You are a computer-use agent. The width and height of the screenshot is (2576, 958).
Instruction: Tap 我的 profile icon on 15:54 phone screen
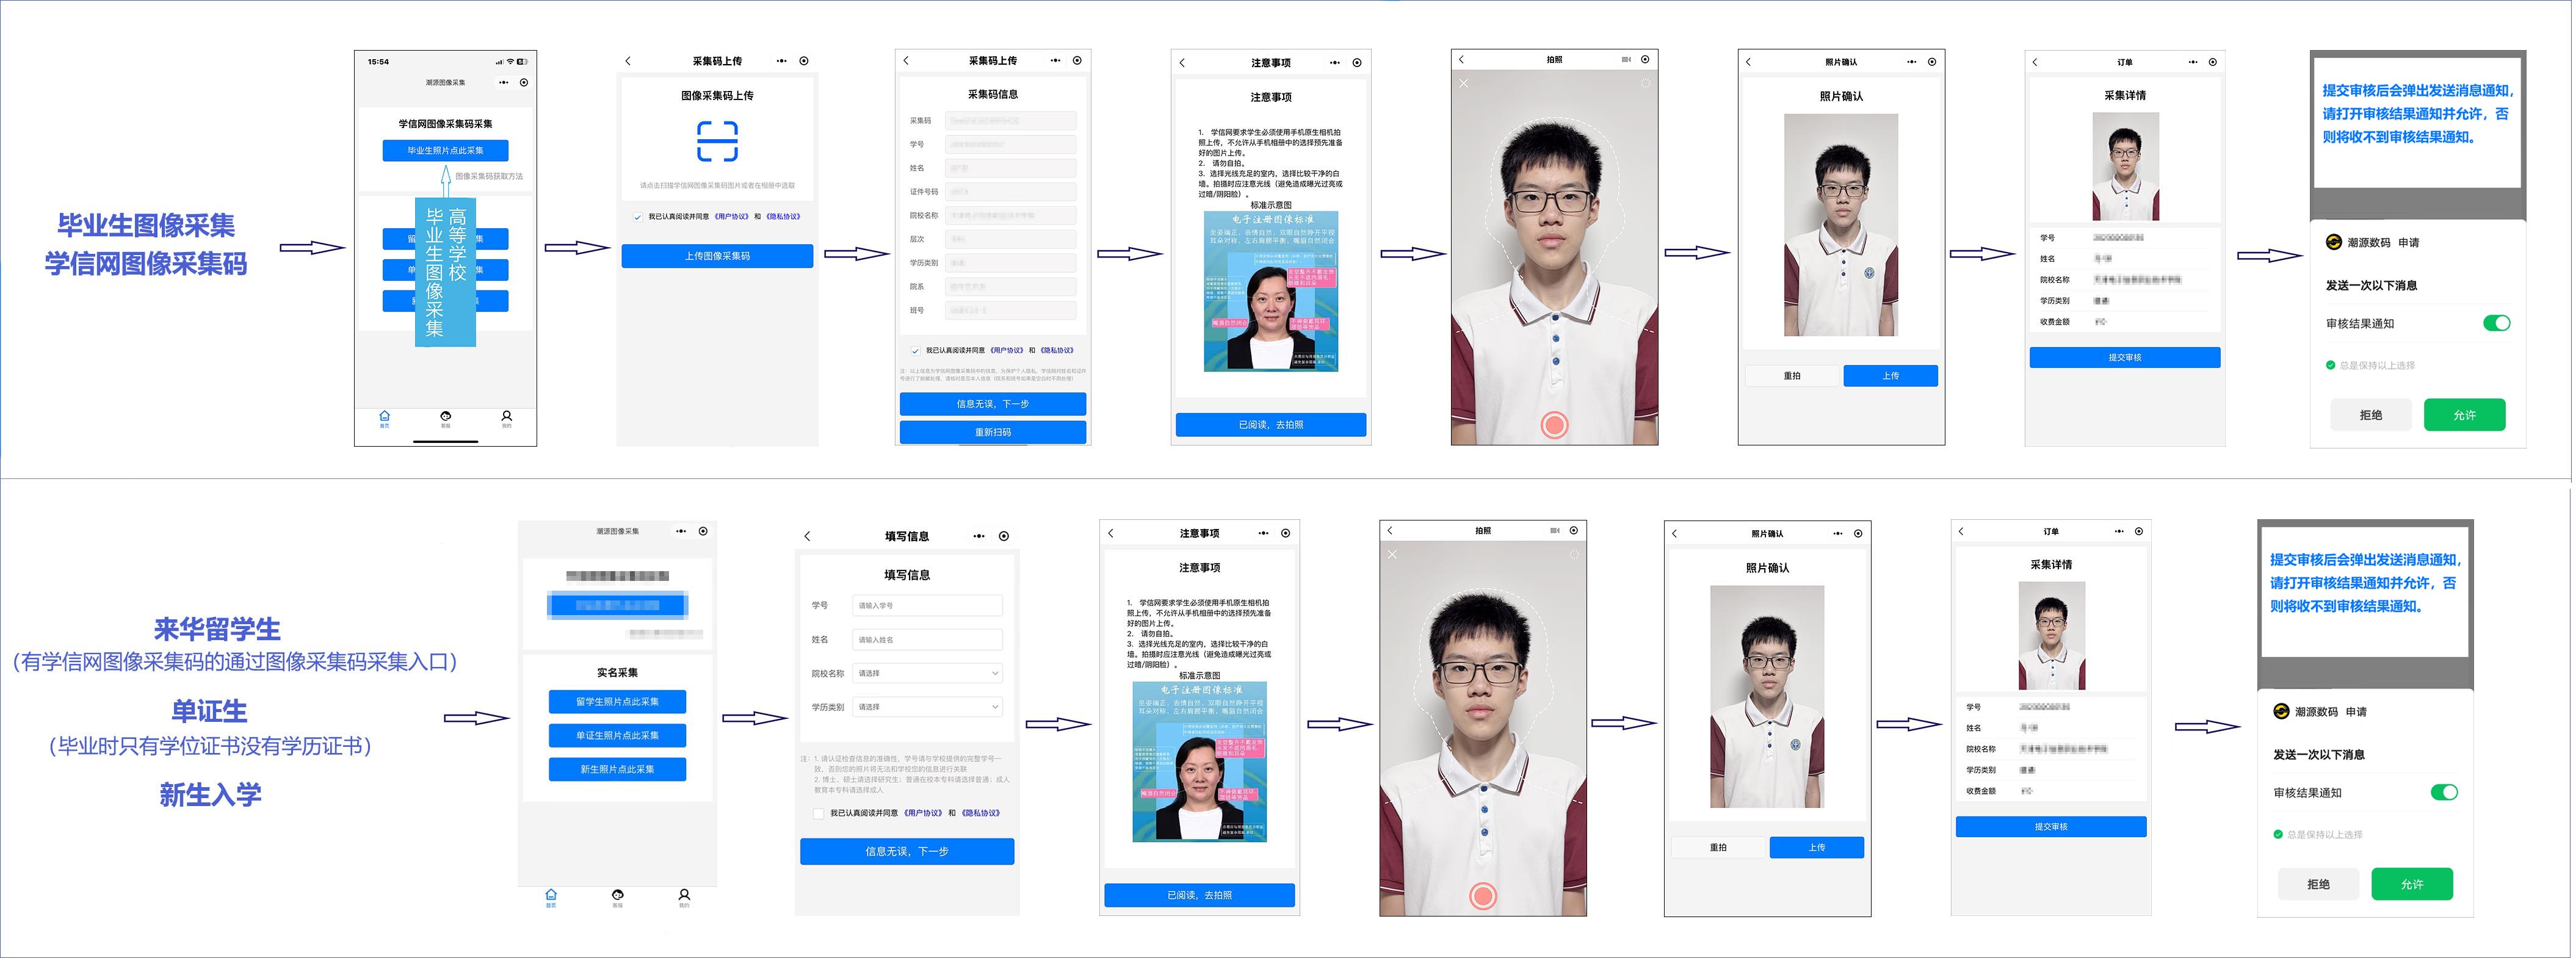(506, 417)
